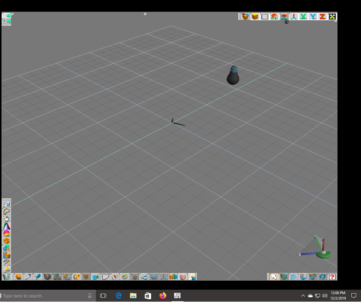Open the pencil and notepad icon
Viewport: 361px width, 305px height.
tap(6, 269)
